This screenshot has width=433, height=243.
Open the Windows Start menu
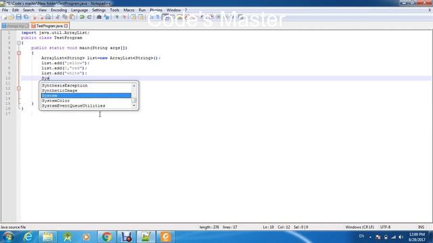[x=8, y=237]
